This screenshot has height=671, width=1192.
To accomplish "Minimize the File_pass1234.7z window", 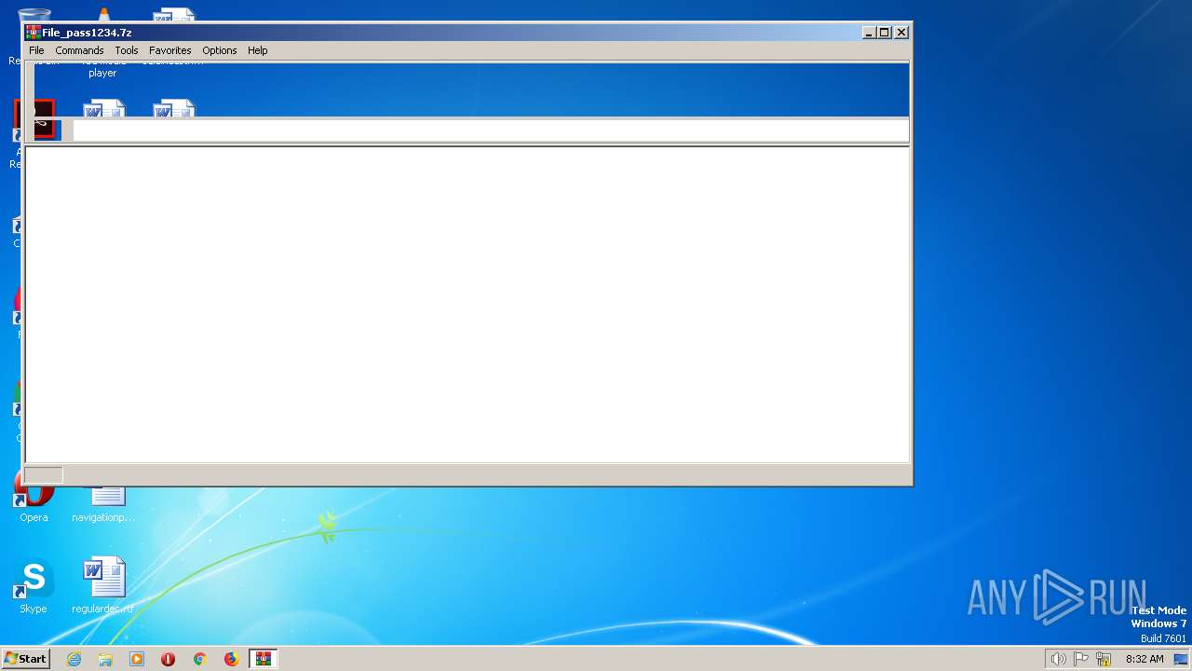I will point(869,33).
